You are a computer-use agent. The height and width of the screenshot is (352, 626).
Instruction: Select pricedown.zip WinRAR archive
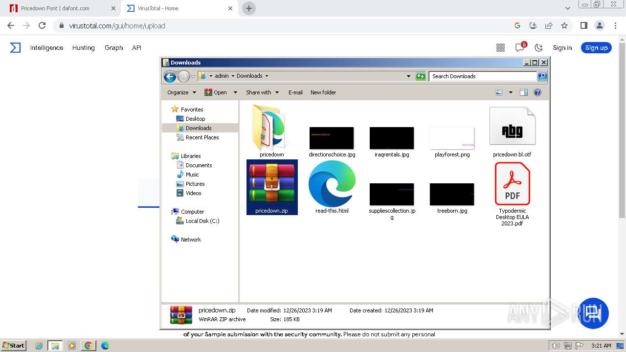click(x=272, y=187)
